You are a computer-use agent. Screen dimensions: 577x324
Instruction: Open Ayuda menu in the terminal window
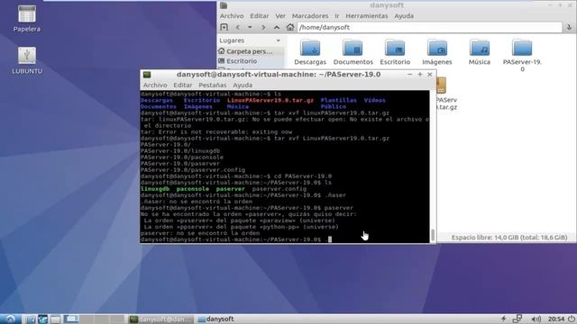(243, 85)
